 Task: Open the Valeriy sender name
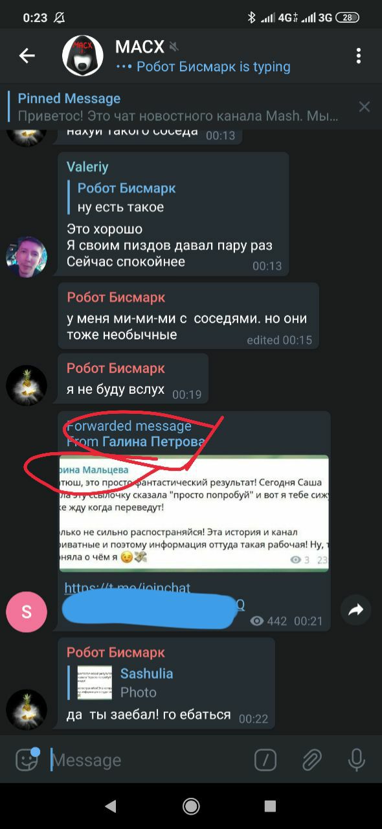[87, 167]
